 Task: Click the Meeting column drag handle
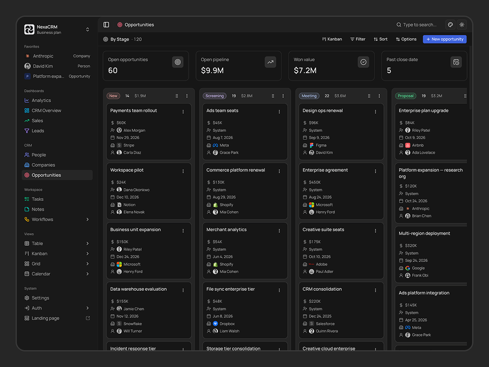click(x=369, y=96)
